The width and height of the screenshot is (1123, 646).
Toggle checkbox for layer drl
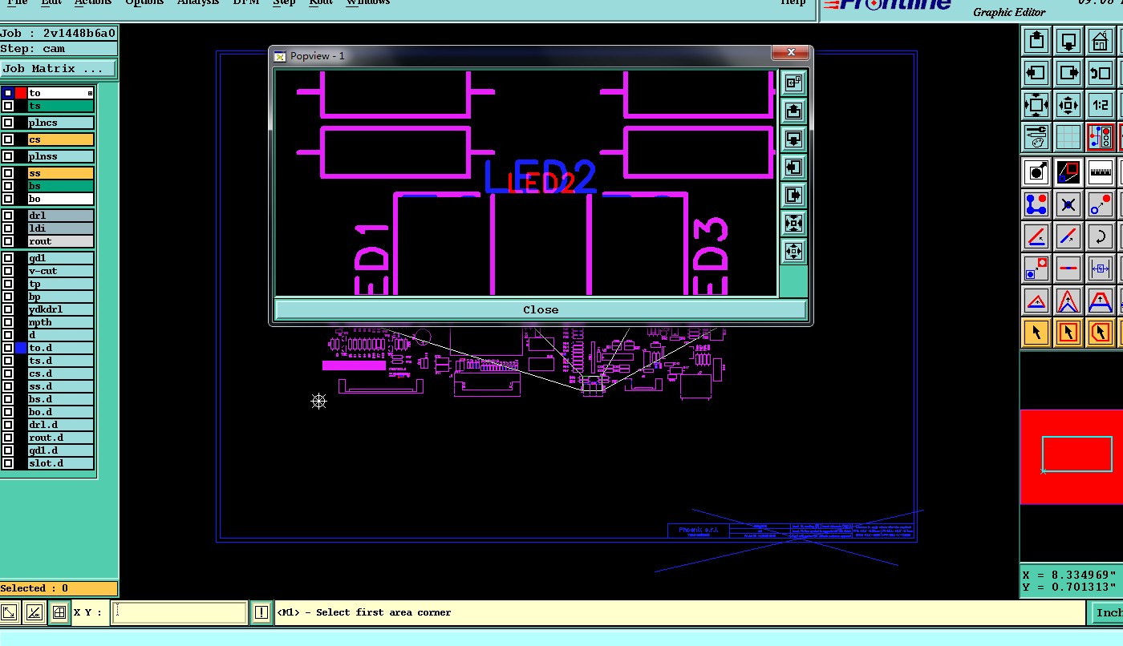point(8,216)
